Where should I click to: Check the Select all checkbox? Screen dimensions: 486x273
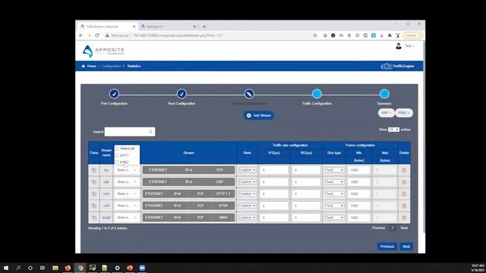point(117,149)
